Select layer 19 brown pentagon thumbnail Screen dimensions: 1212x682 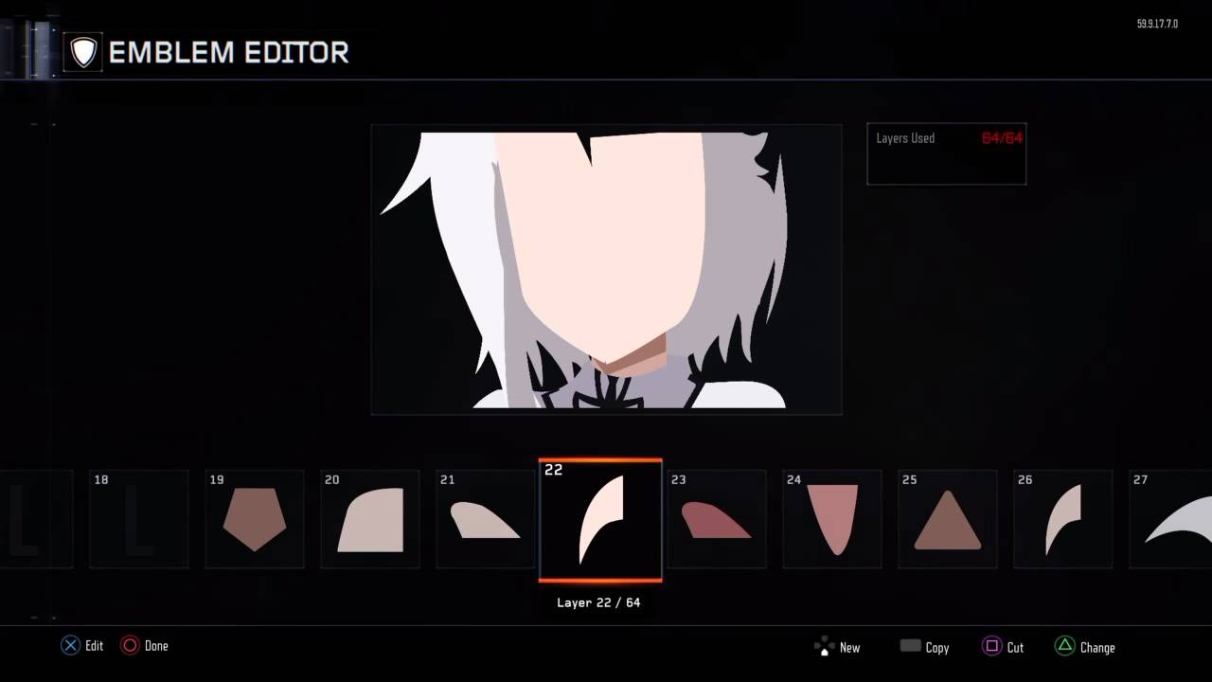[255, 519]
